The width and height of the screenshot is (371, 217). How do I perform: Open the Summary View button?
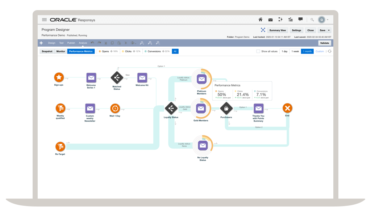click(278, 30)
